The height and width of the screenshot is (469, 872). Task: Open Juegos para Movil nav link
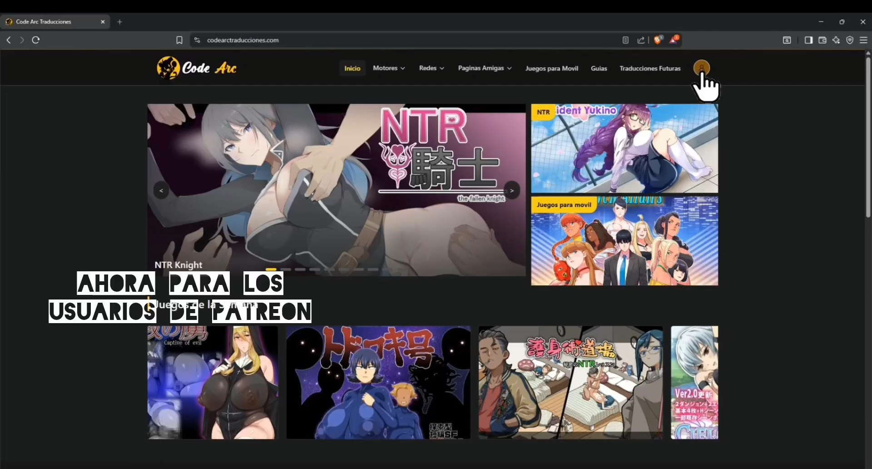click(x=551, y=68)
